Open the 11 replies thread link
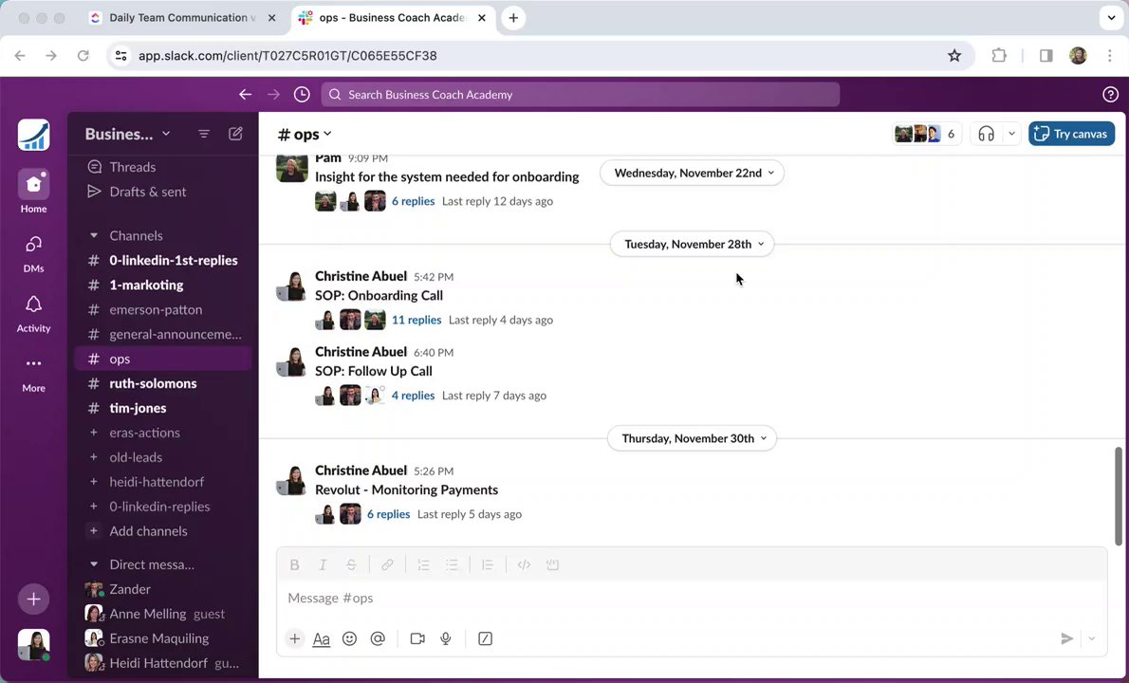This screenshot has height=683, width=1129. pyautogui.click(x=416, y=320)
